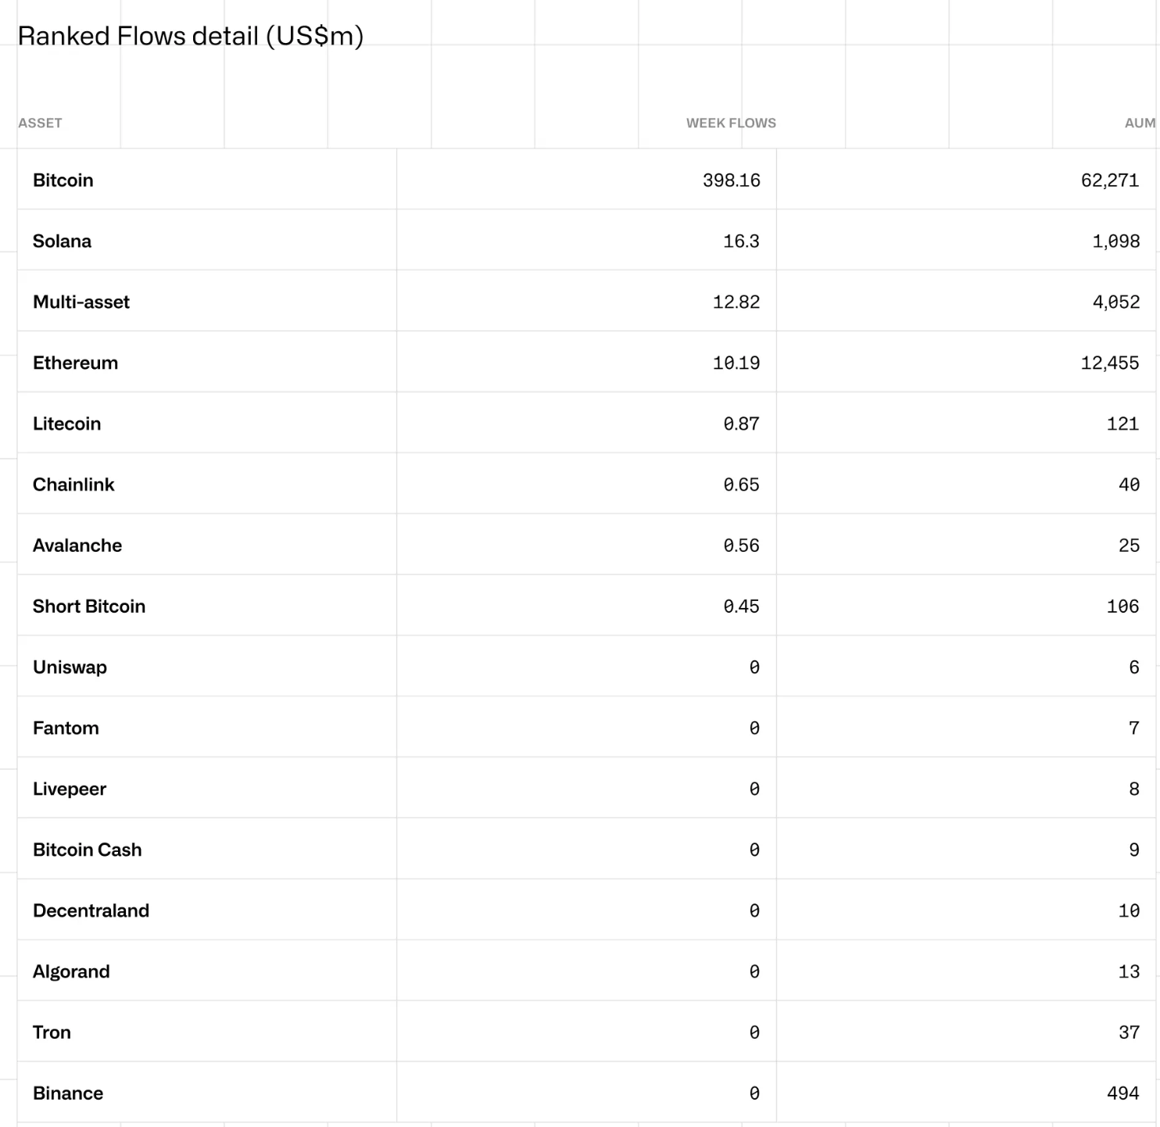
Task: Click the Short Bitcoin asset name
Action: (89, 607)
